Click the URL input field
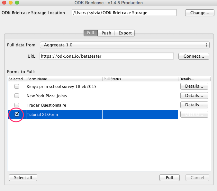The width and height of the screenshot is (217, 191). coord(106,56)
